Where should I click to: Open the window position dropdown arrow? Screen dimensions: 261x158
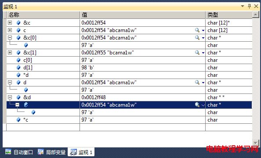pos(243,6)
